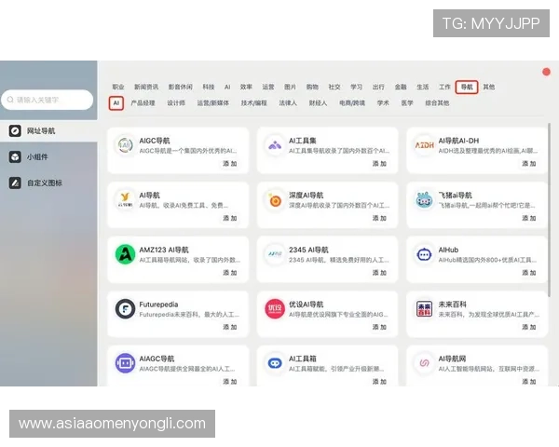
Task: Select the 电商/跨境 sub-category
Action: [352, 103]
